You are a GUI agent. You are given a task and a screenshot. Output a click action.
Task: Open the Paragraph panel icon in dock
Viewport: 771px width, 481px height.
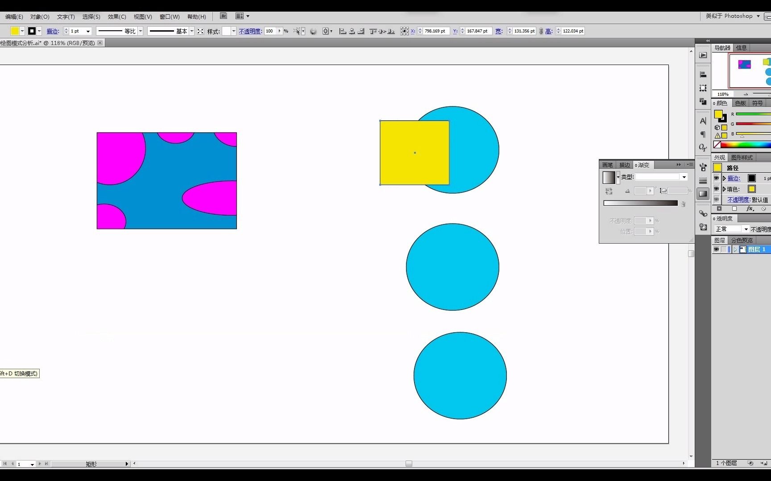[x=703, y=134]
